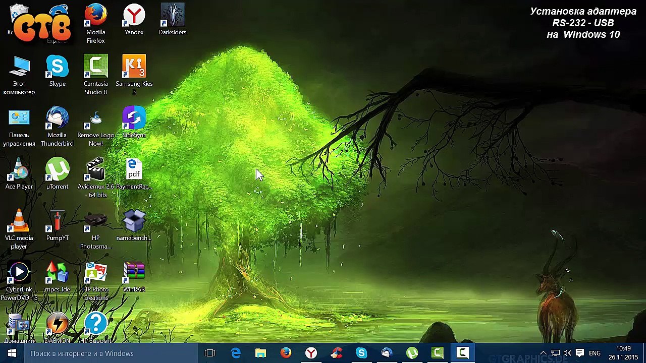Click the PumpYT desktop shortcut

[x=57, y=225]
